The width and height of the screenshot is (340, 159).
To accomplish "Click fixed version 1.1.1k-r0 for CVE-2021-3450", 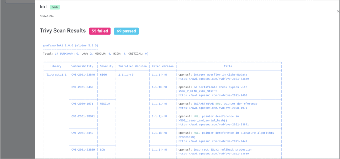I will [x=159, y=87].
